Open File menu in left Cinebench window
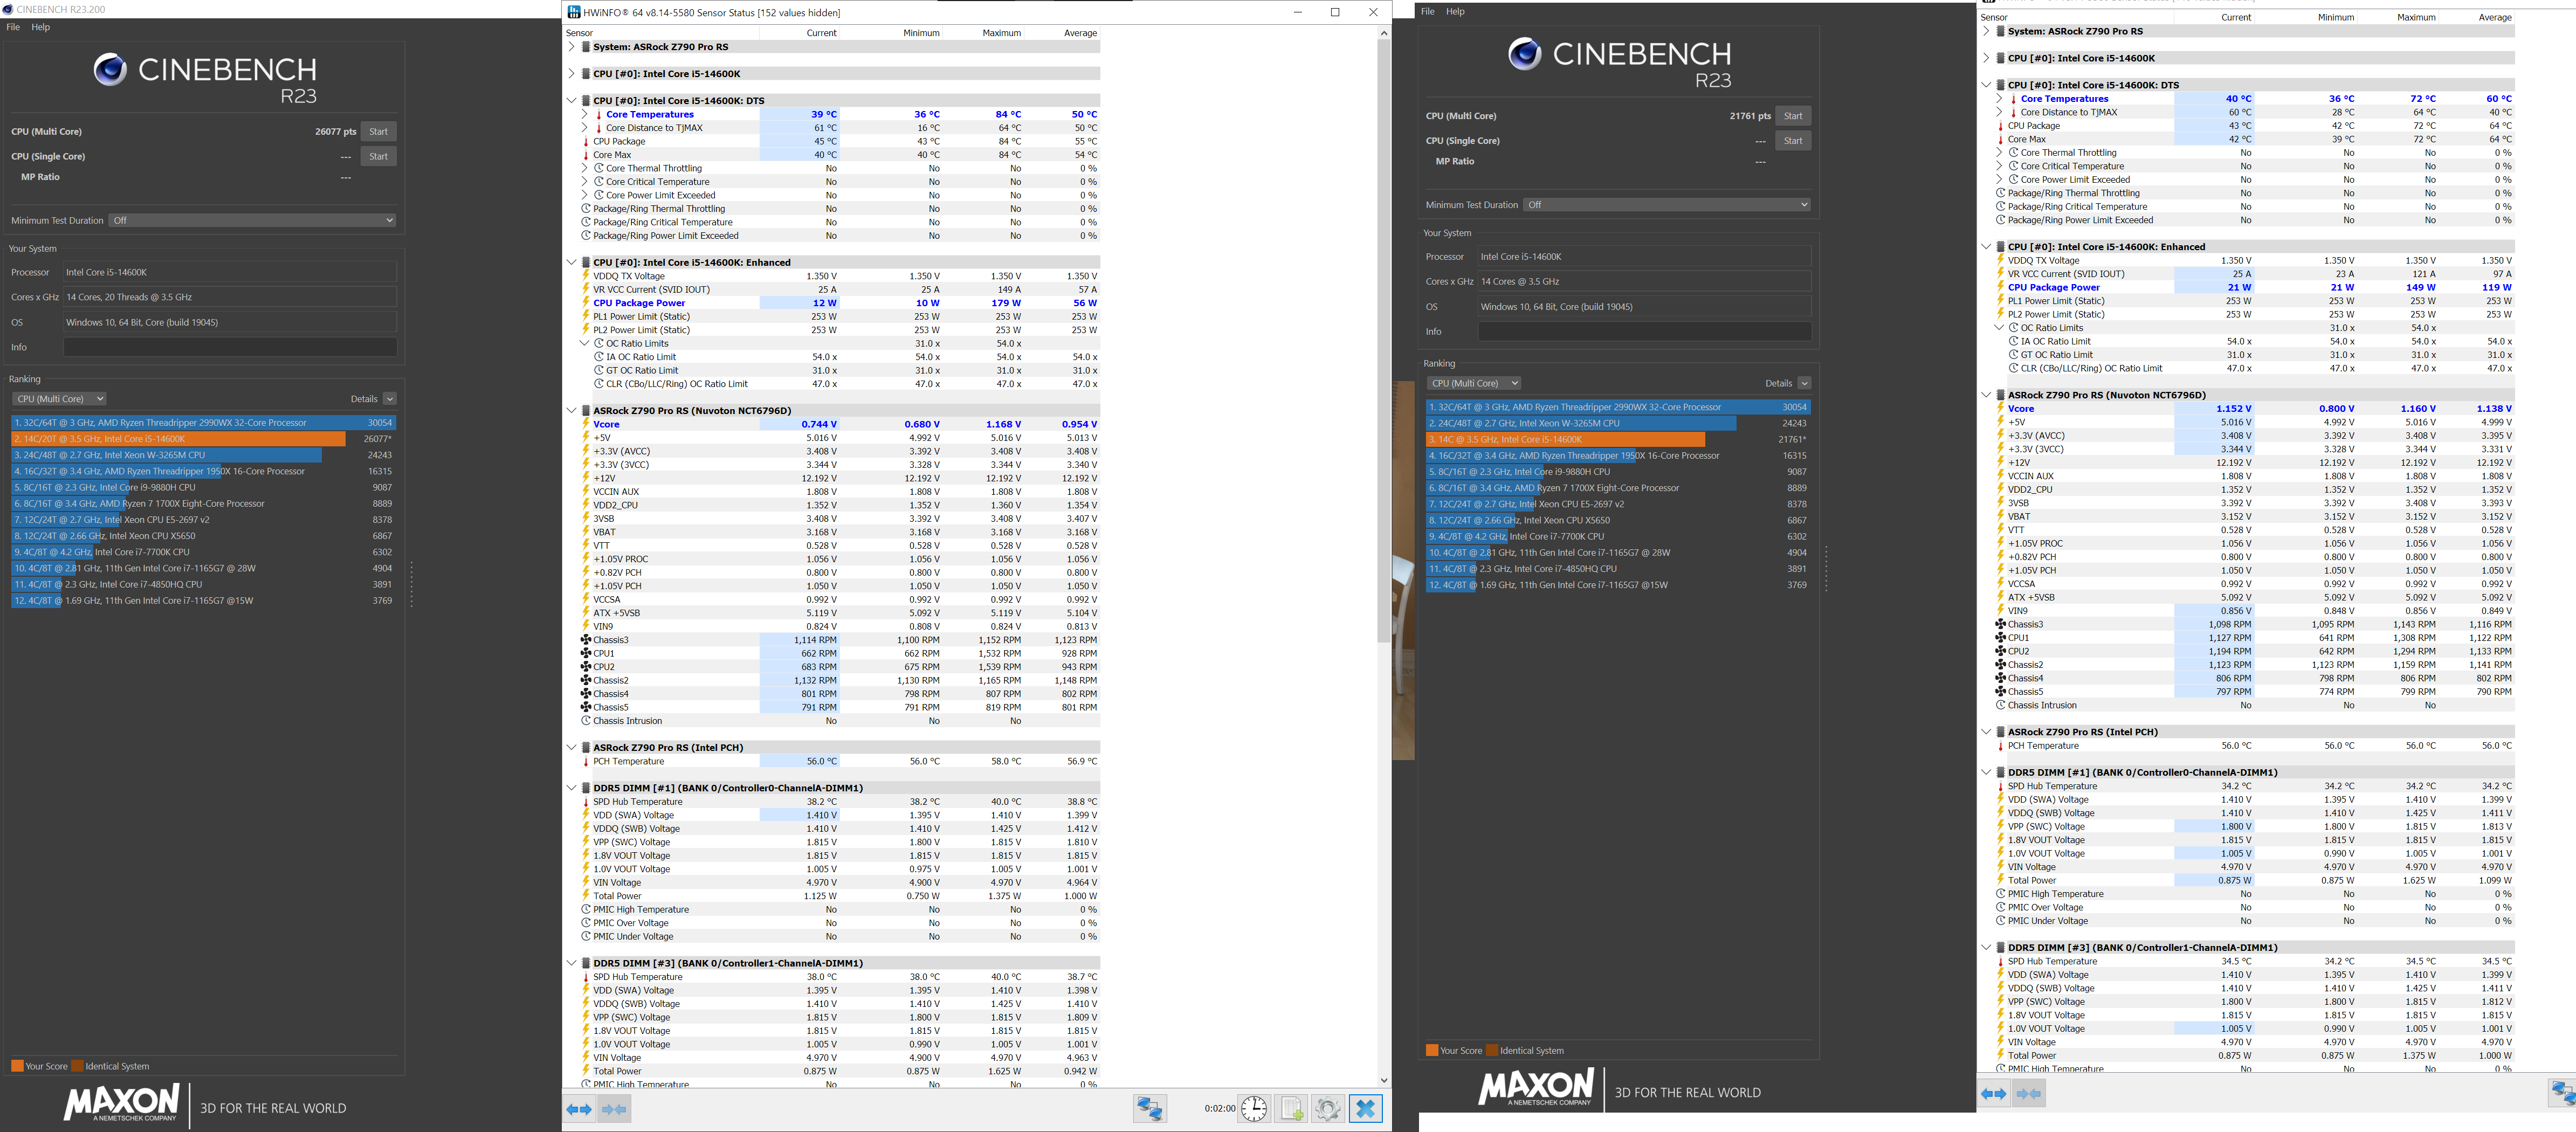Screen dimensions: 2576x1132 coord(13,27)
